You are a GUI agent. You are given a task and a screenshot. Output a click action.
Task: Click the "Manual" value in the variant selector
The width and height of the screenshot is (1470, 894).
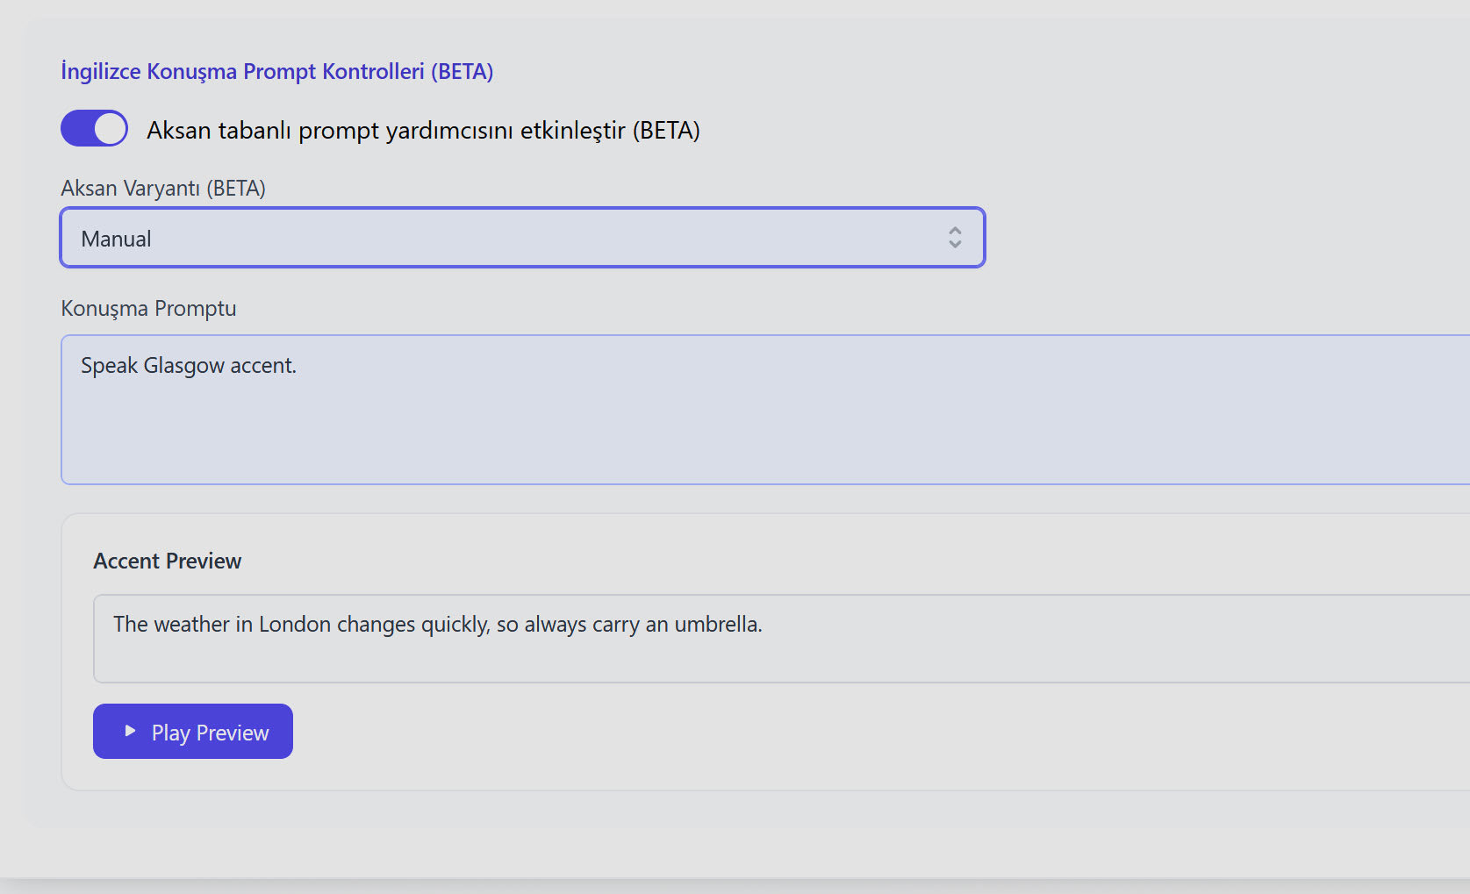pos(116,239)
